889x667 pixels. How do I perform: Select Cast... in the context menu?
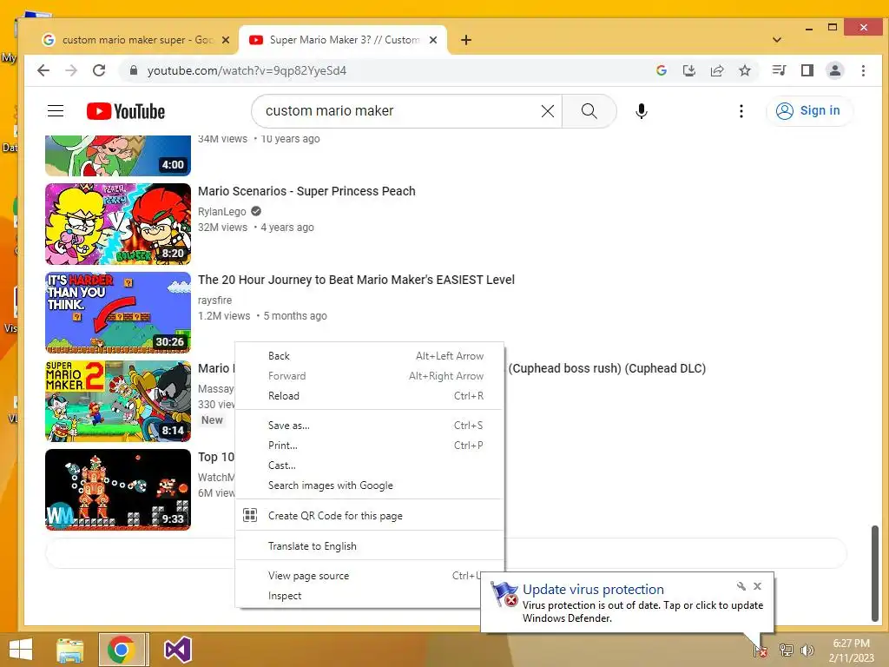[x=369, y=466]
